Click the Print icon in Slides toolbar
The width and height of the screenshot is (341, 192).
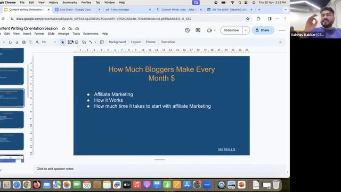pos(23,42)
